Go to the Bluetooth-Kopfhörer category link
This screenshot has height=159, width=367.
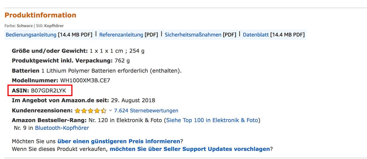(62, 128)
